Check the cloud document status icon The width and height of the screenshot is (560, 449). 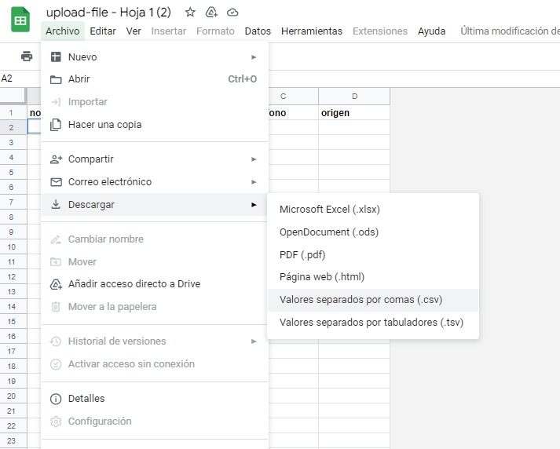pyautogui.click(x=232, y=13)
